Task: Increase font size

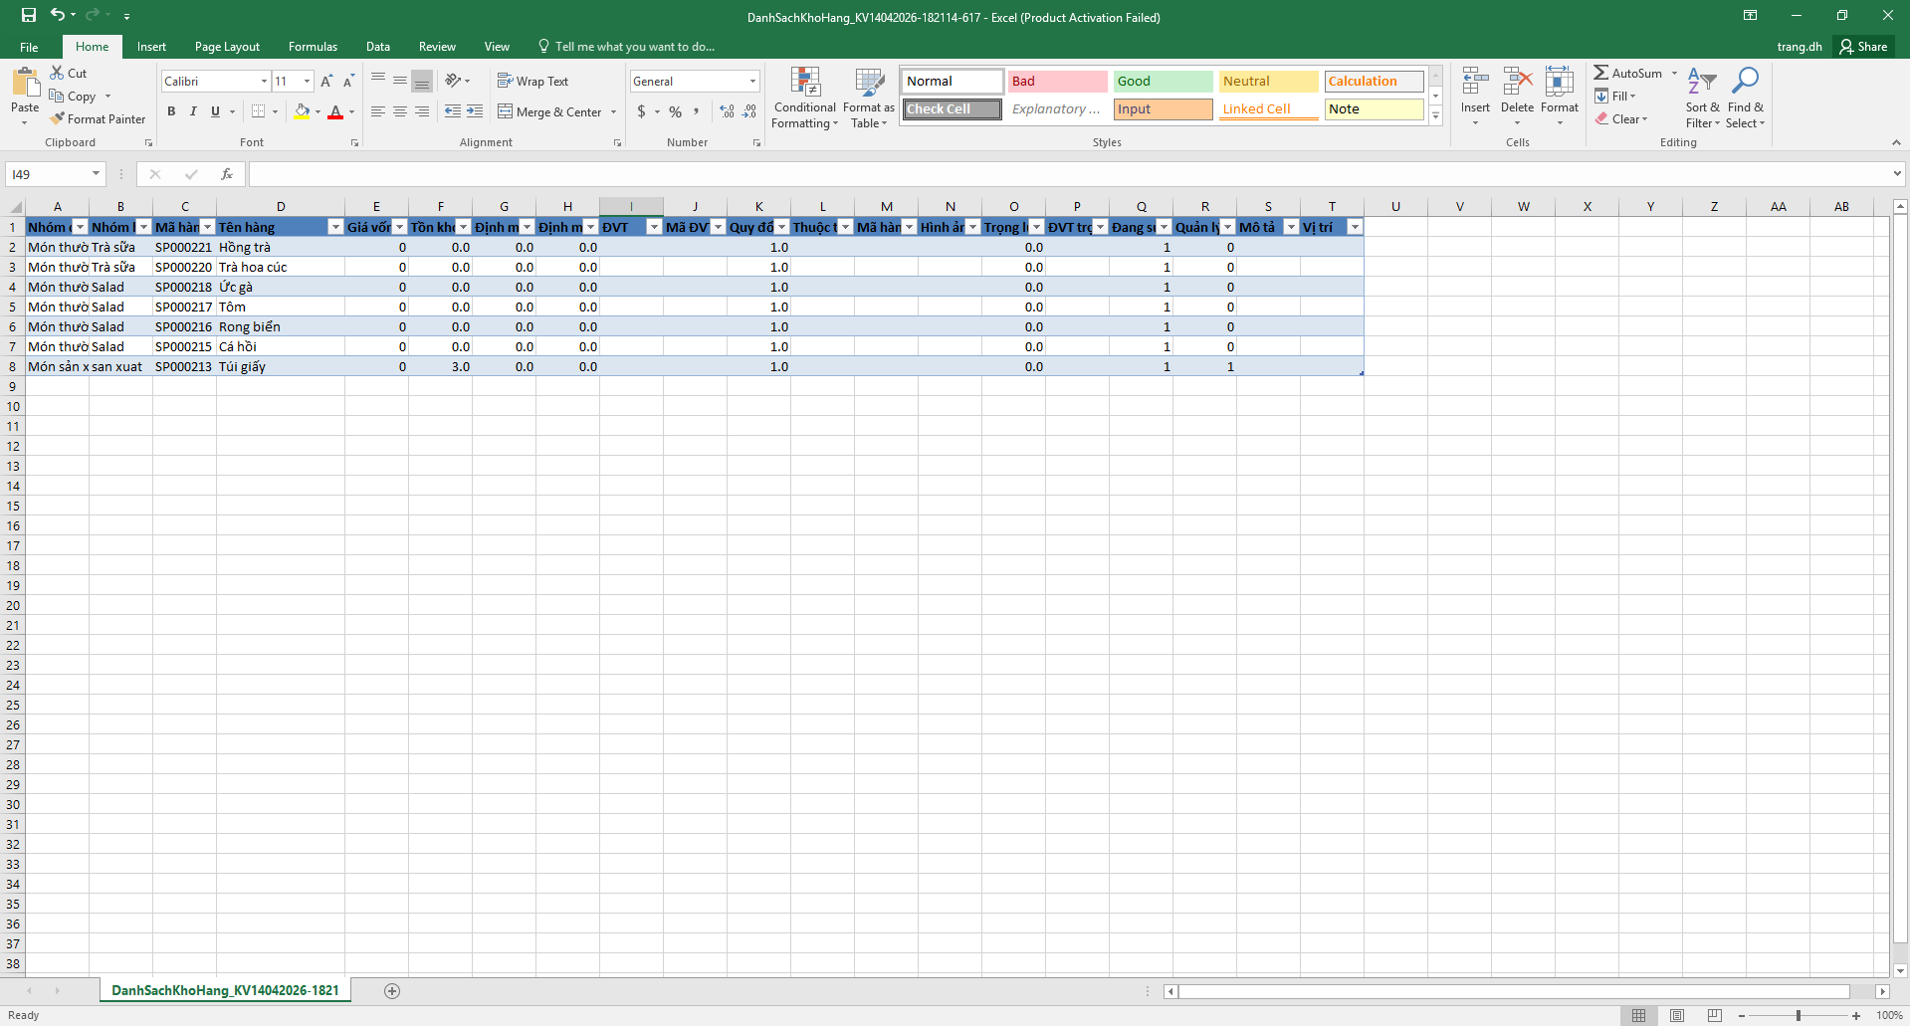Action: point(326,82)
